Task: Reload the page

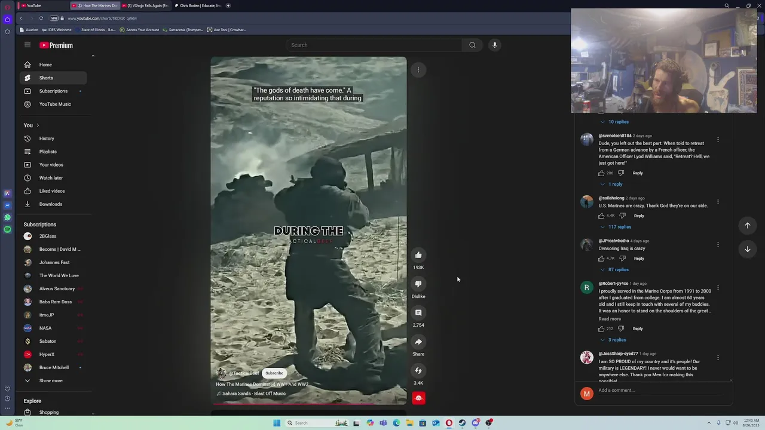Action: tap(41, 18)
